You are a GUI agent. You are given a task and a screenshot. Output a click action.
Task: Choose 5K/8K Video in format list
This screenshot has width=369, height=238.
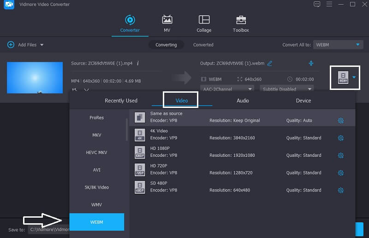click(97, 187)
